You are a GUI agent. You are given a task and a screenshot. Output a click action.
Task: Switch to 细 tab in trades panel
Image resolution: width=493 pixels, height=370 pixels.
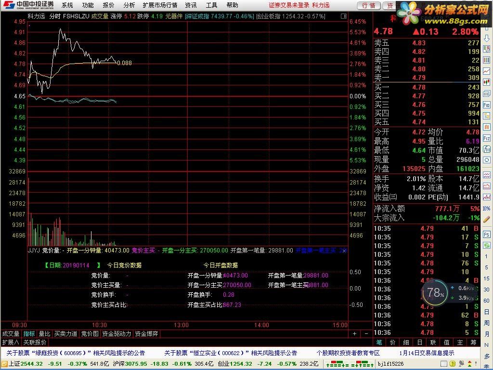[406, 343]
